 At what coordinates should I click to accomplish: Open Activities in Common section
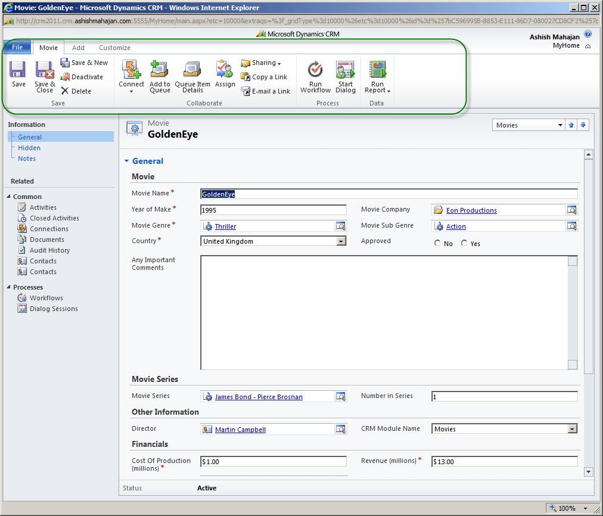click(x=37, y=207)
